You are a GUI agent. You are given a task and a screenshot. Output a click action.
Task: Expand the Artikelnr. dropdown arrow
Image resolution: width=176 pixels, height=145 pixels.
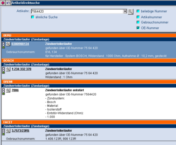pos(125,12)
